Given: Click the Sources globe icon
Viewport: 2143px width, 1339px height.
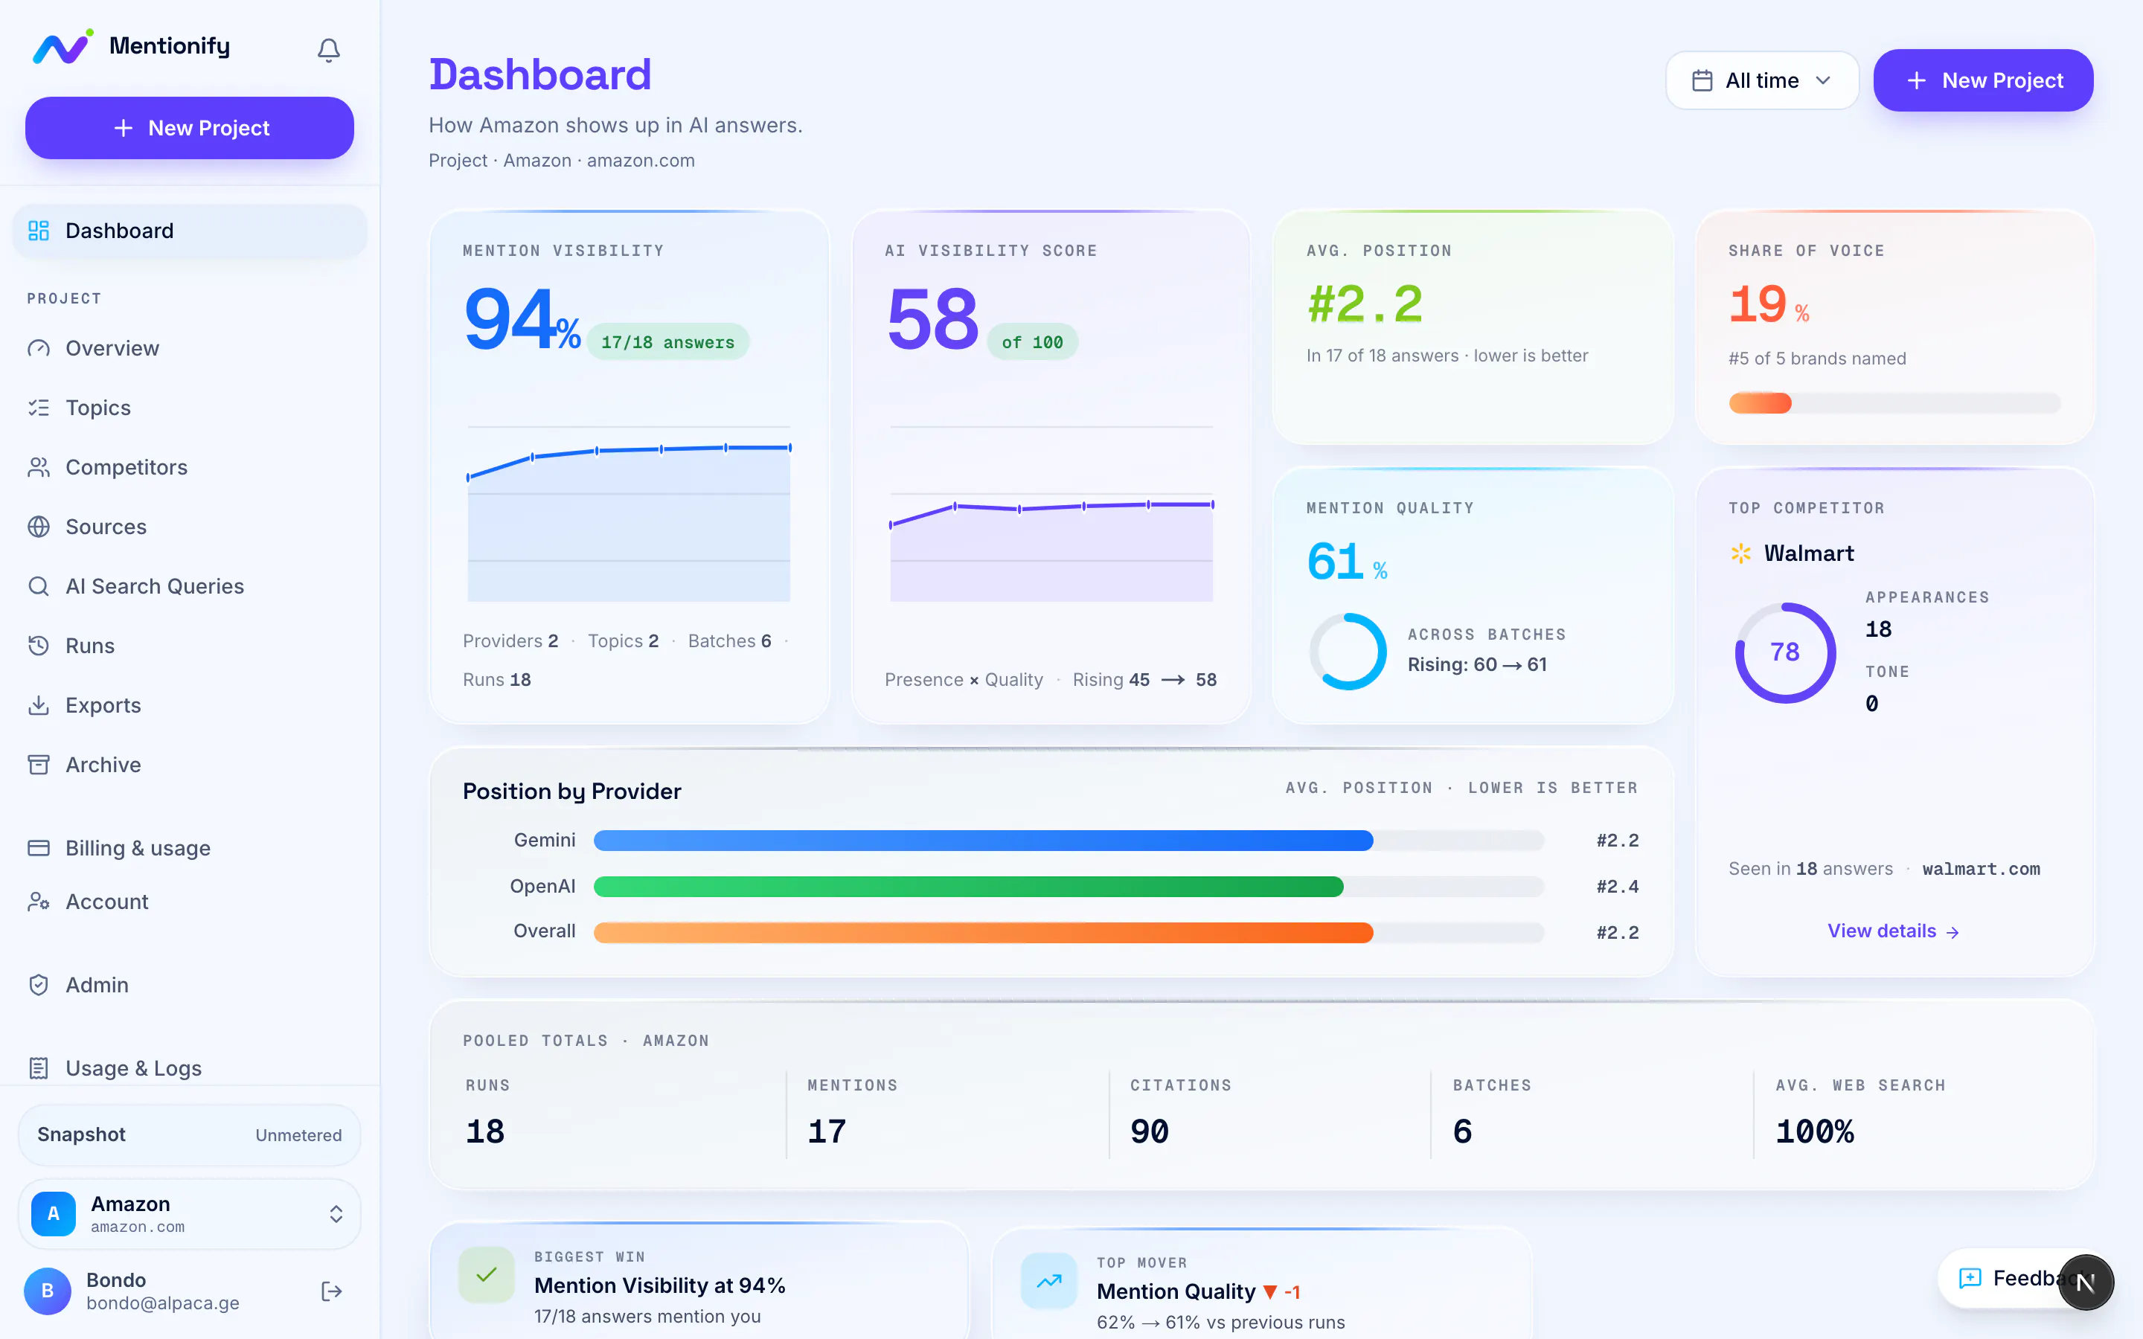Looking at the screenshot, I should [x=39, y=526].
